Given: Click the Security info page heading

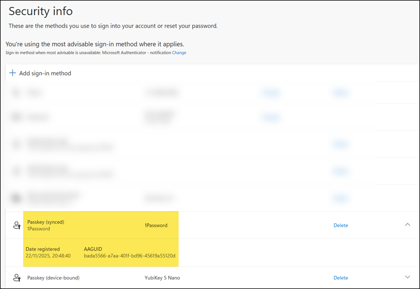Looking at the screenshot, I should (x=40, y=11).
